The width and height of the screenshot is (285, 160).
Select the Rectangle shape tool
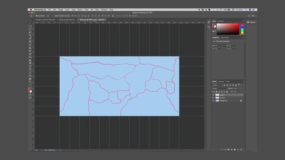pyautogui.click(x=30, y=76)
